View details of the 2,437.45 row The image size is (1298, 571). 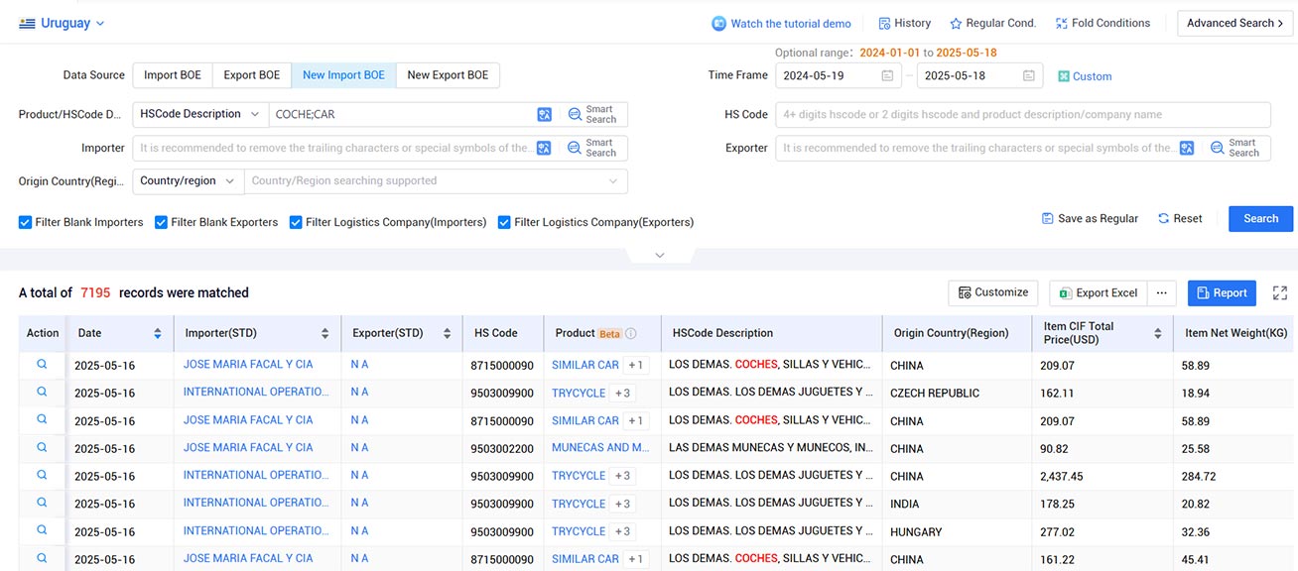click(42, 476)
